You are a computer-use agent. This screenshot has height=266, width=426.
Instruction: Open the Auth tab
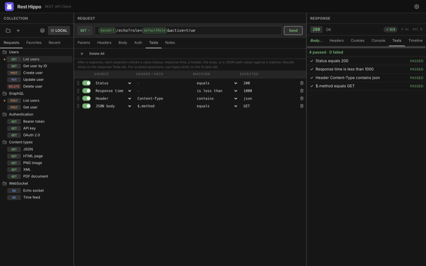point(138,43)
